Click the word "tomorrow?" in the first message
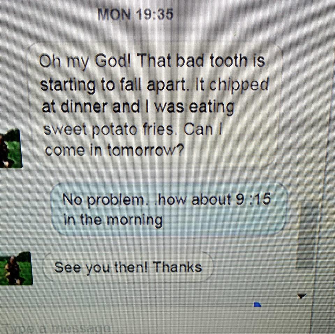Image resolution: width=335 pixels, height=334 pixels. point(145,150)
